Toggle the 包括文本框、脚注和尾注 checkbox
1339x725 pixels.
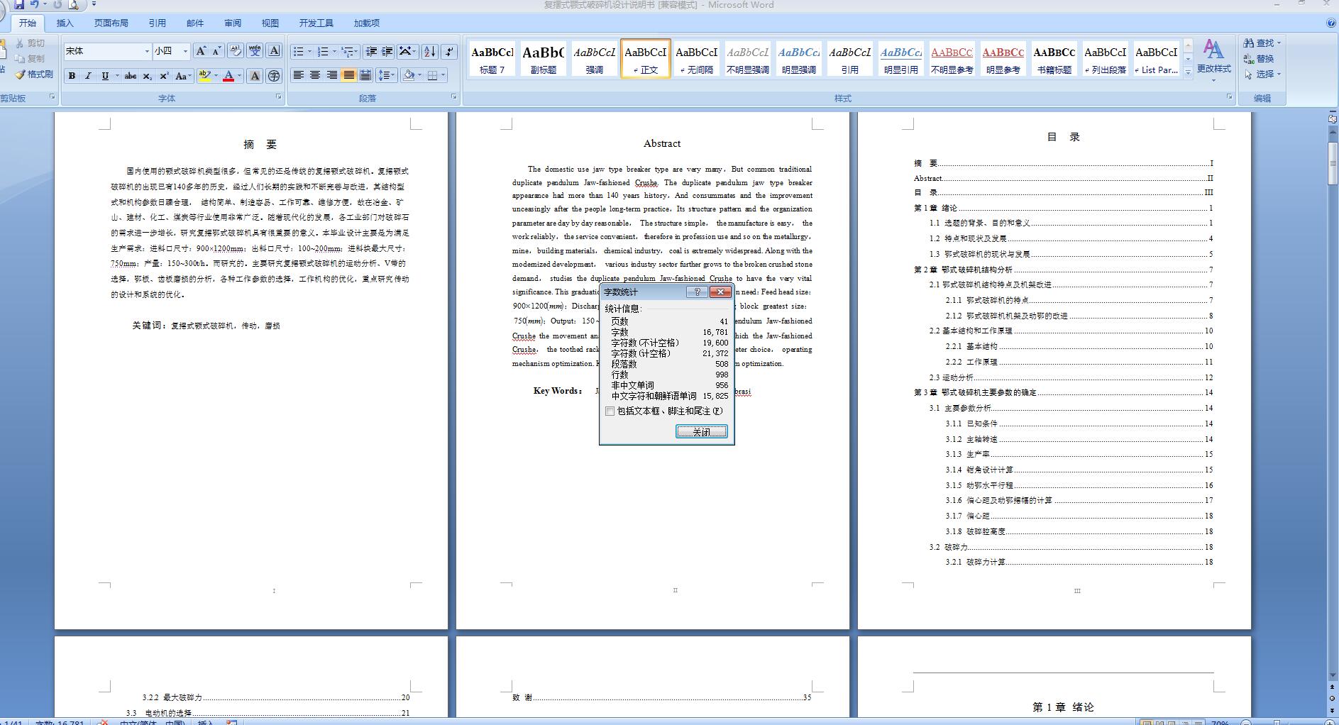coord(611,411)
